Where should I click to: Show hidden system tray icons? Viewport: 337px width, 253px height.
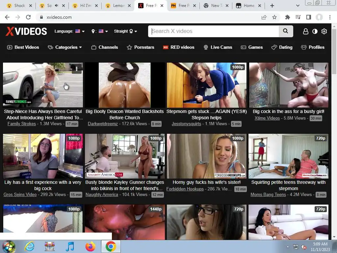coord(288,247)
